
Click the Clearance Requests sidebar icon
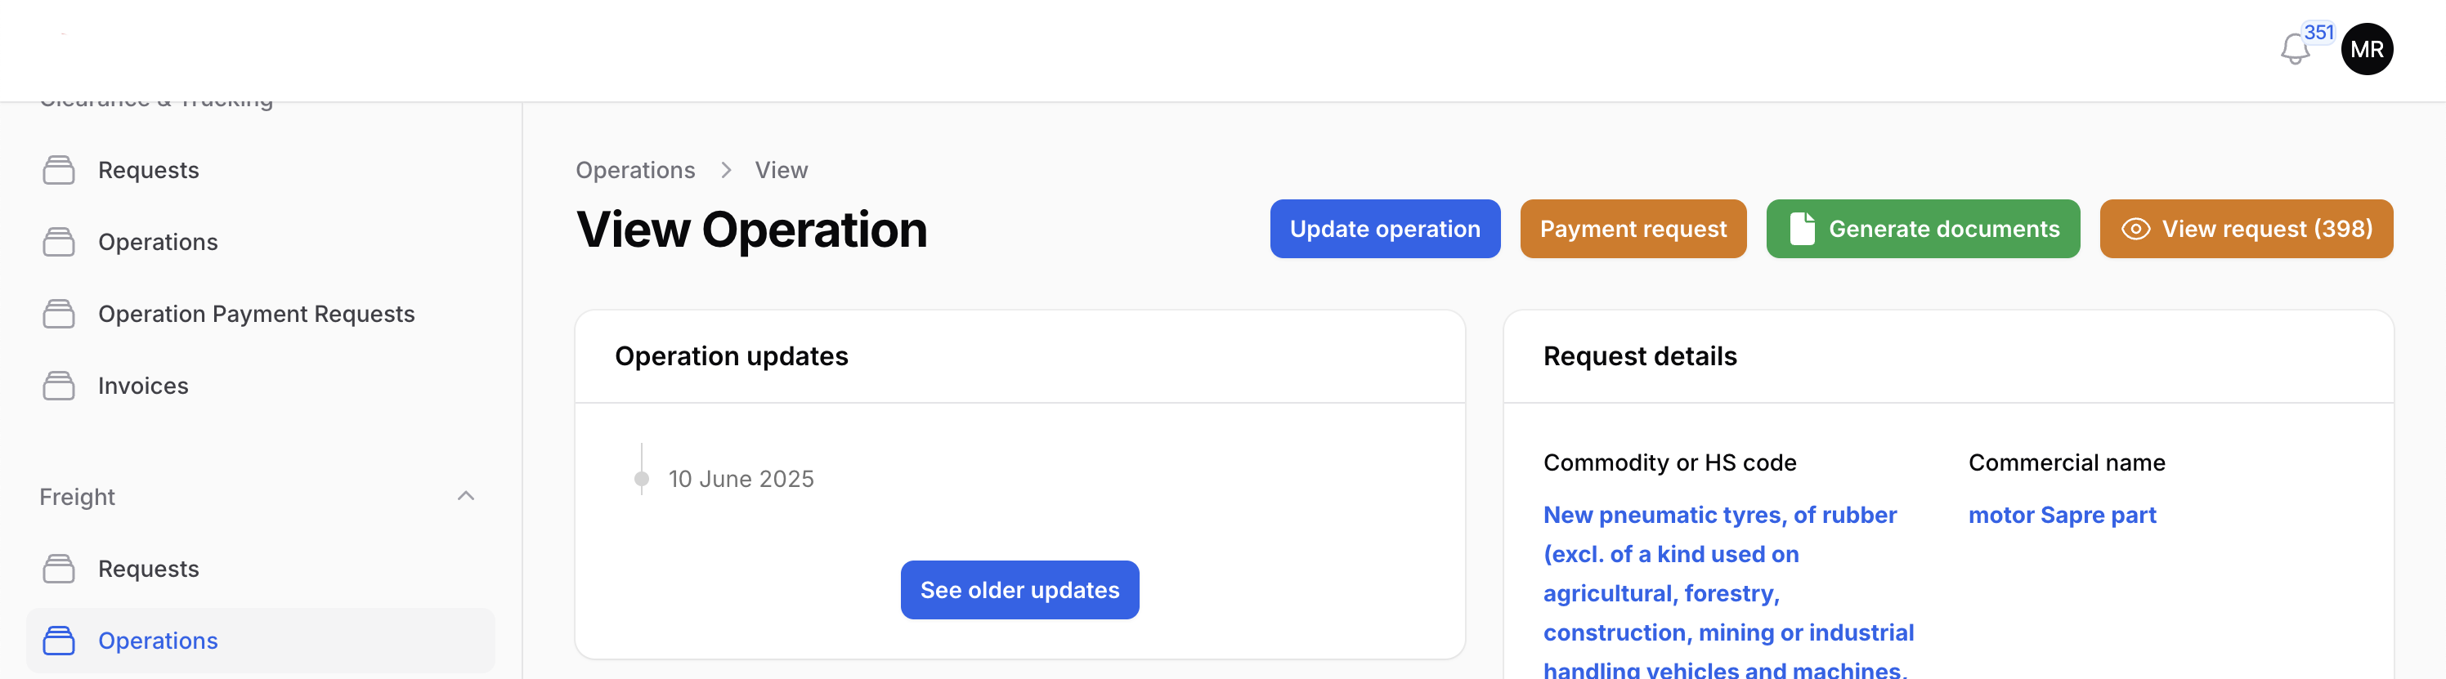[x=59, y=170]
